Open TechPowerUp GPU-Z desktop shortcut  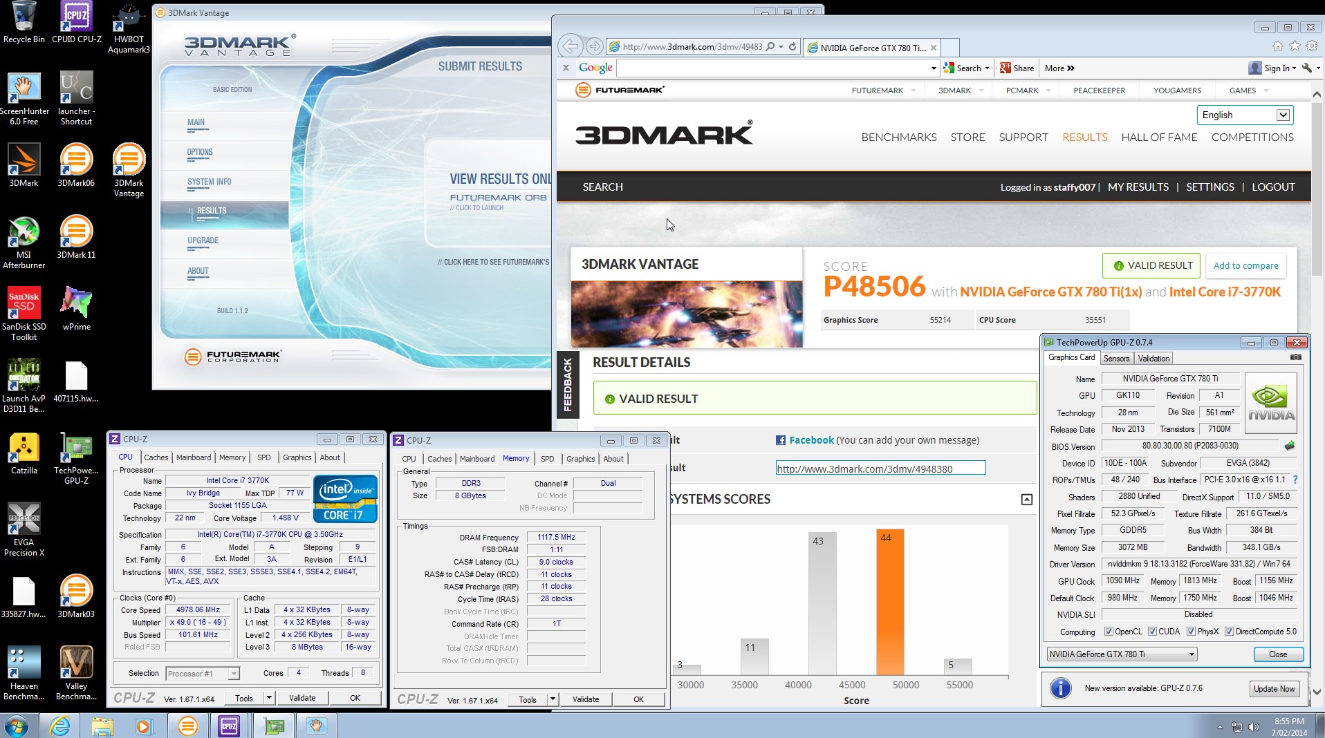click(76, 458)
